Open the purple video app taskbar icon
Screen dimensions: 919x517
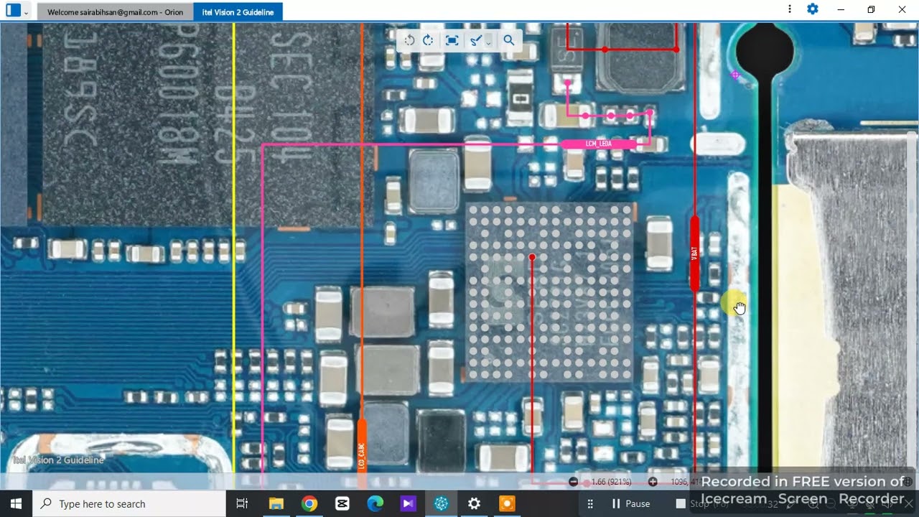[x=409, y=504]
